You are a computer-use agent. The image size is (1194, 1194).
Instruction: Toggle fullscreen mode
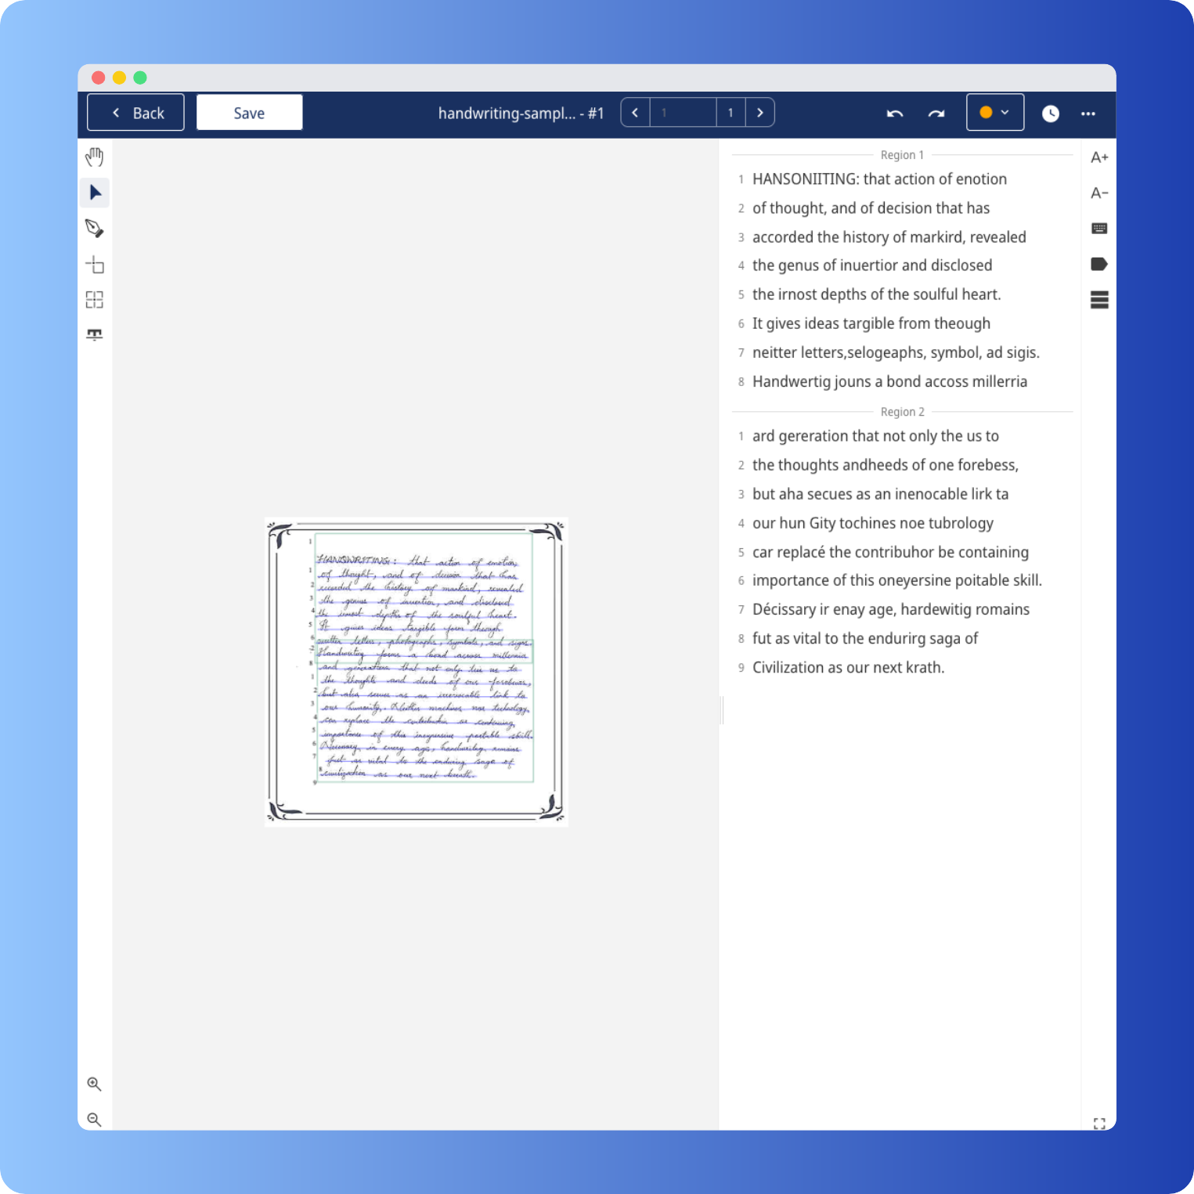click(x=1099, y=1124)
